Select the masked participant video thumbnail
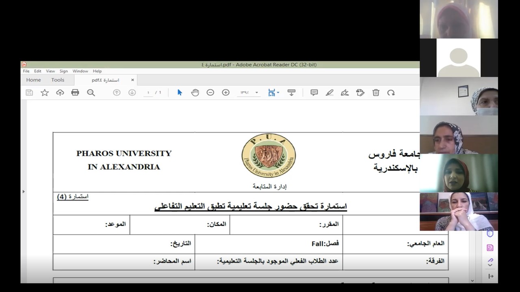520x292 pixels. 459,96
